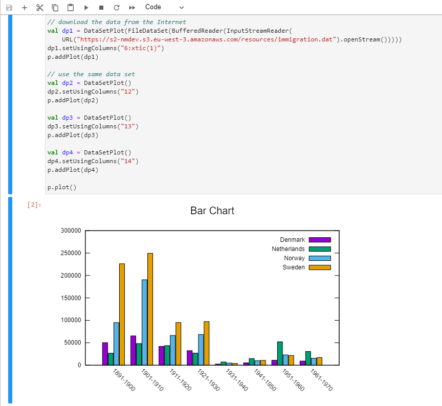Click inside the code cell to edit
Viewport: 442px width, 406px height.
click(153, 102)
